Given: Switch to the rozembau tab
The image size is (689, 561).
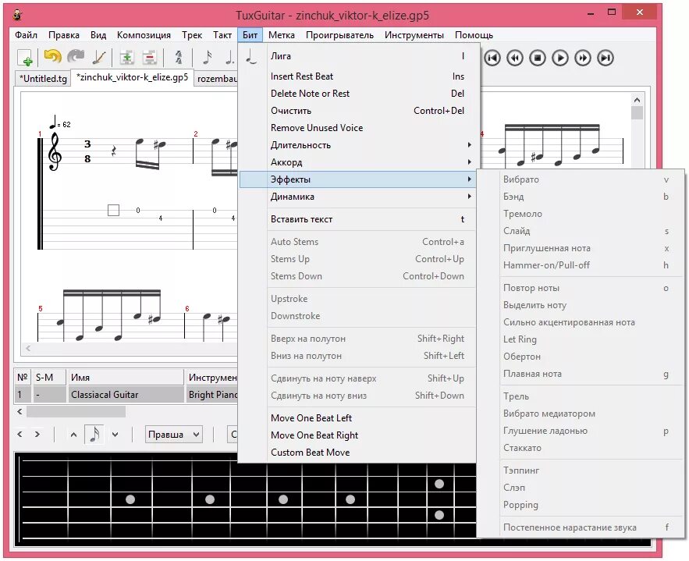Looking at the screenshot, I should point(217,79).
